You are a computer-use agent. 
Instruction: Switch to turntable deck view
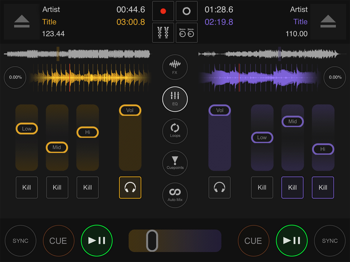(186, 33)
